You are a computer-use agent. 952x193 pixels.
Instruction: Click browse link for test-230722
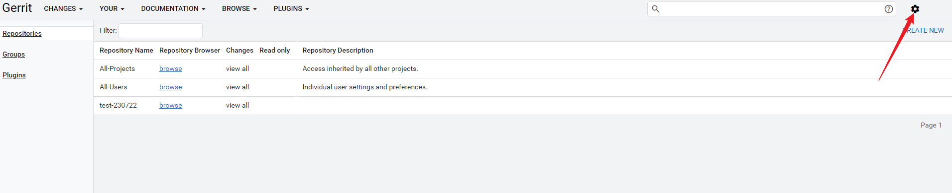click(x=170, y=106)
